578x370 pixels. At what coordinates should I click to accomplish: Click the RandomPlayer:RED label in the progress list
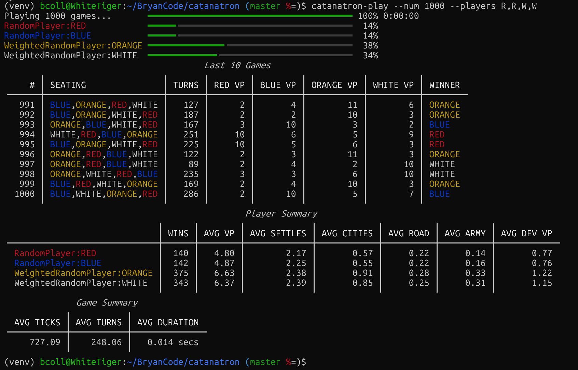tap(45, 26)
